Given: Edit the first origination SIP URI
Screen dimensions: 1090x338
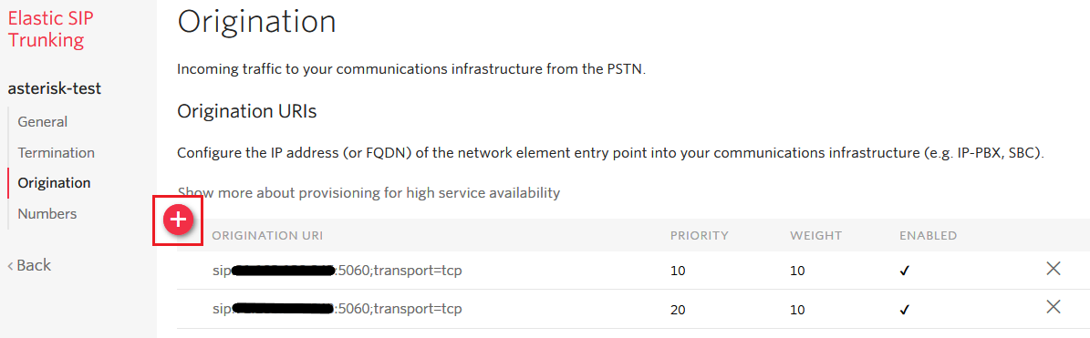Looking at the screenshot, I should click(337, 271).
